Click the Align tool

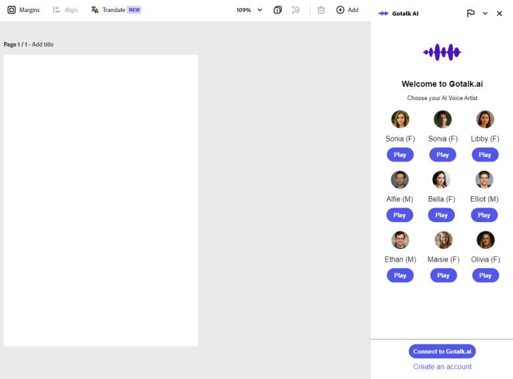65,10
